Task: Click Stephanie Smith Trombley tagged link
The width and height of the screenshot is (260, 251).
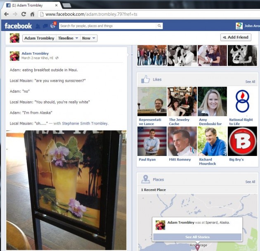Action: [85, 123]
